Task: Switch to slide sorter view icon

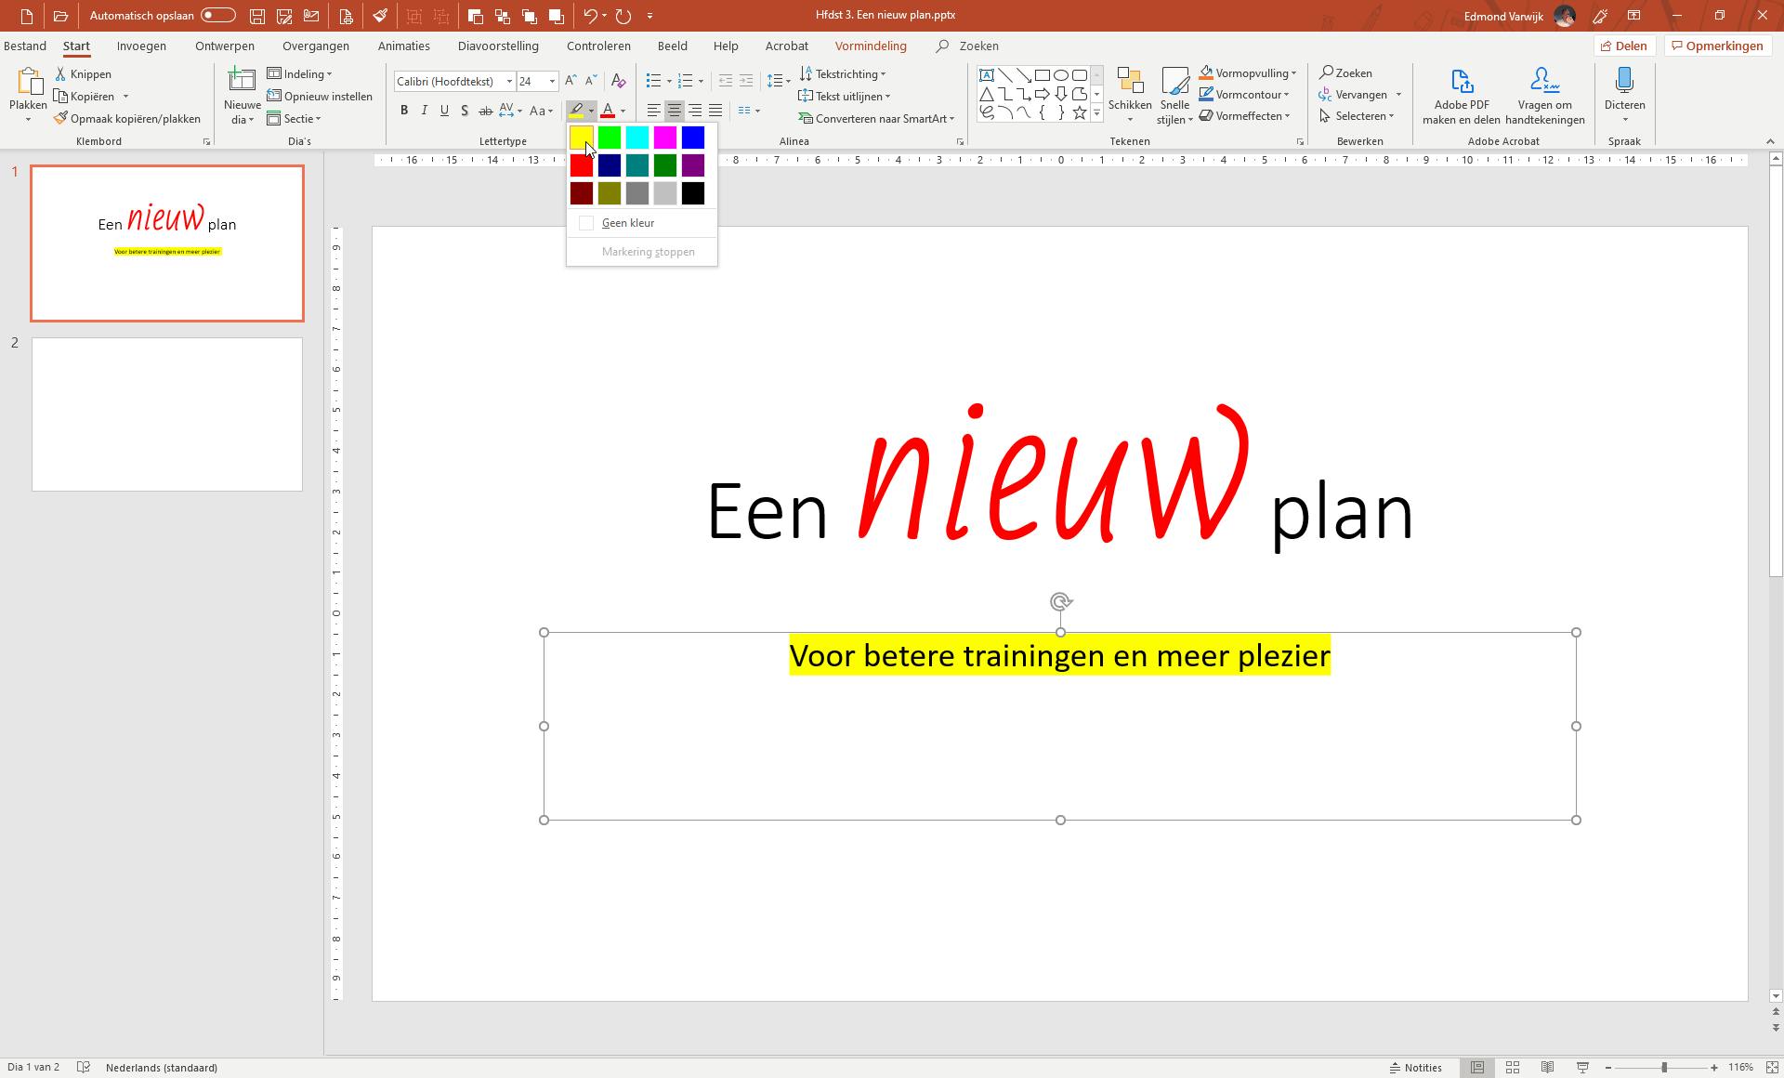Action: click(1513, 1067)
